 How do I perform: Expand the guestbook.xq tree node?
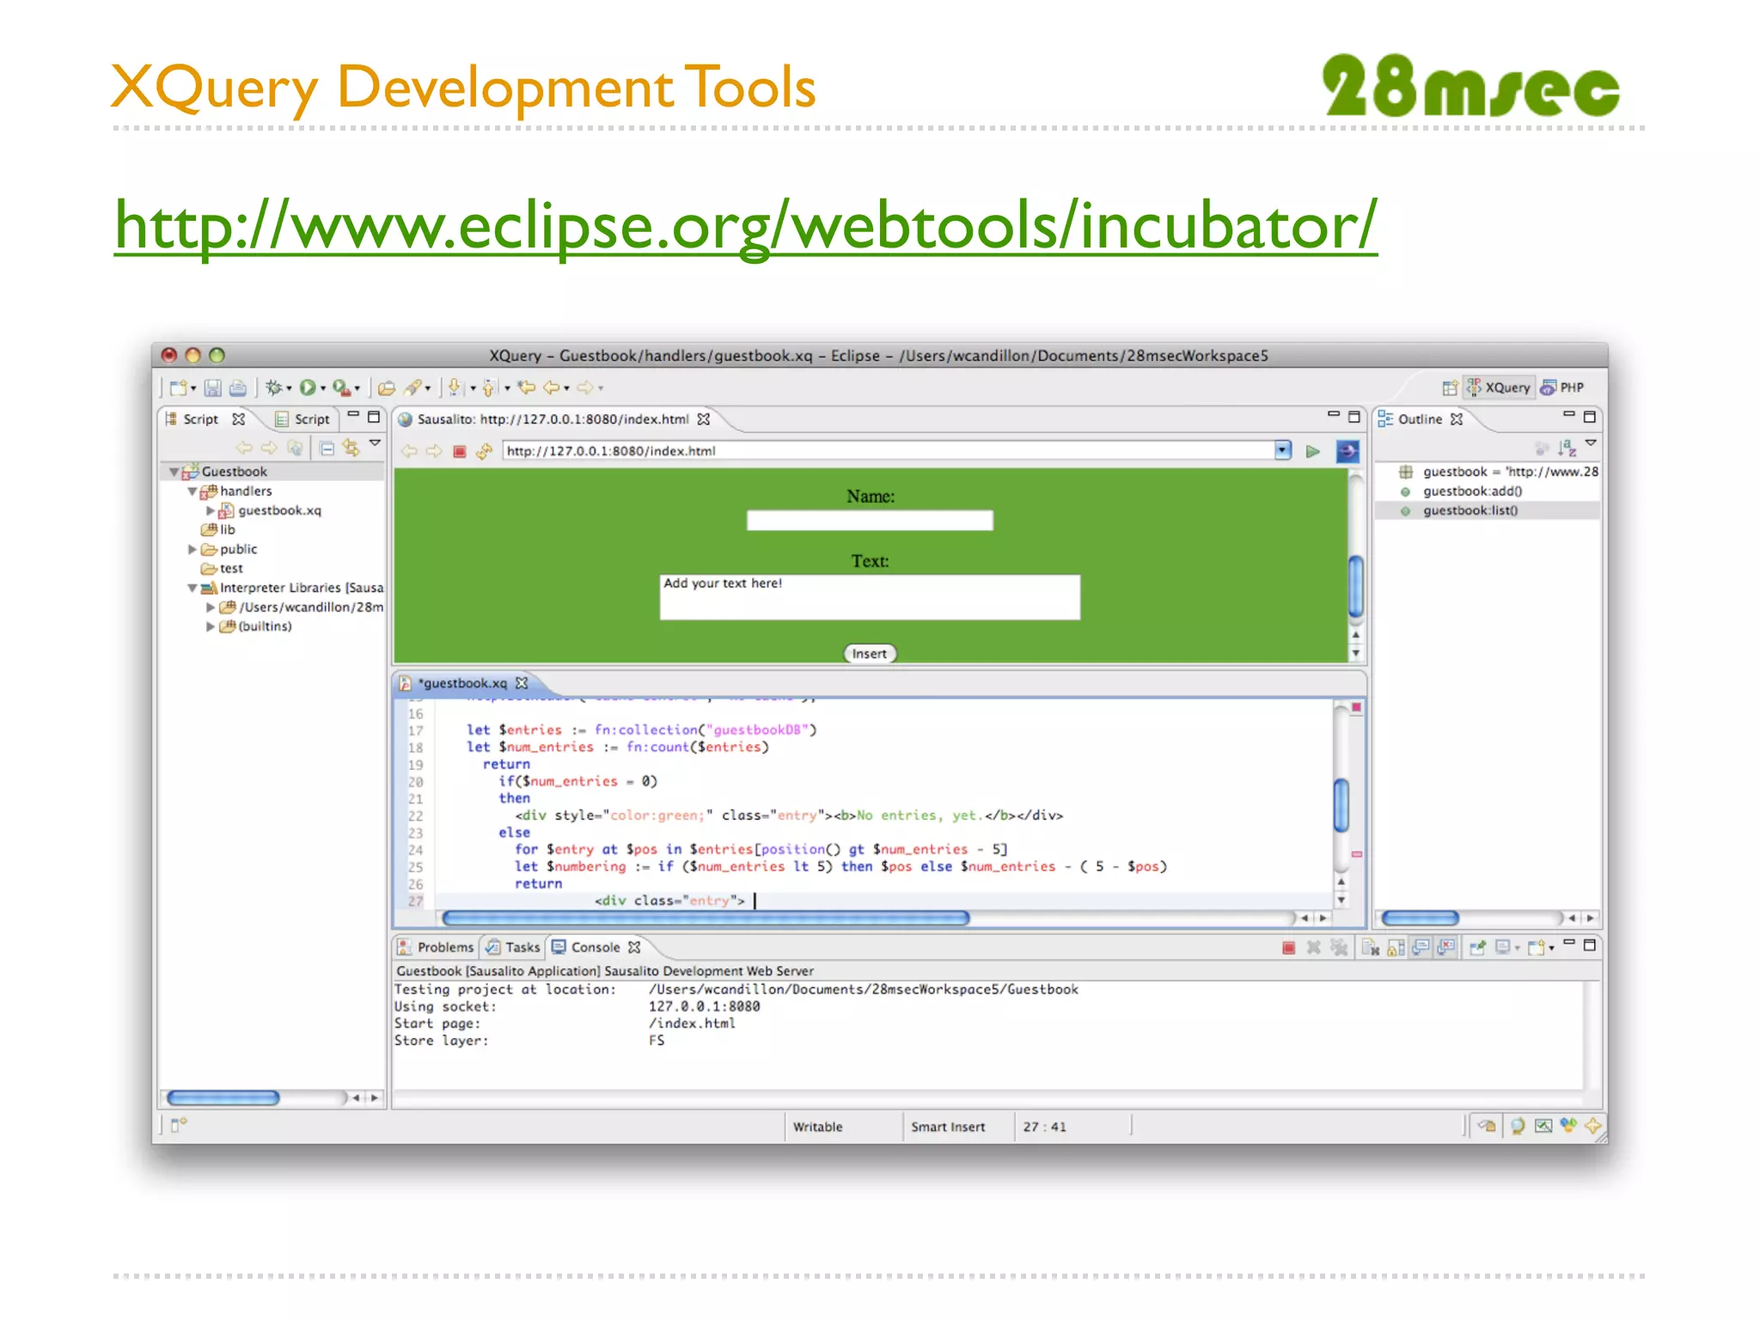pyautogui.click(x=210, y=510)
